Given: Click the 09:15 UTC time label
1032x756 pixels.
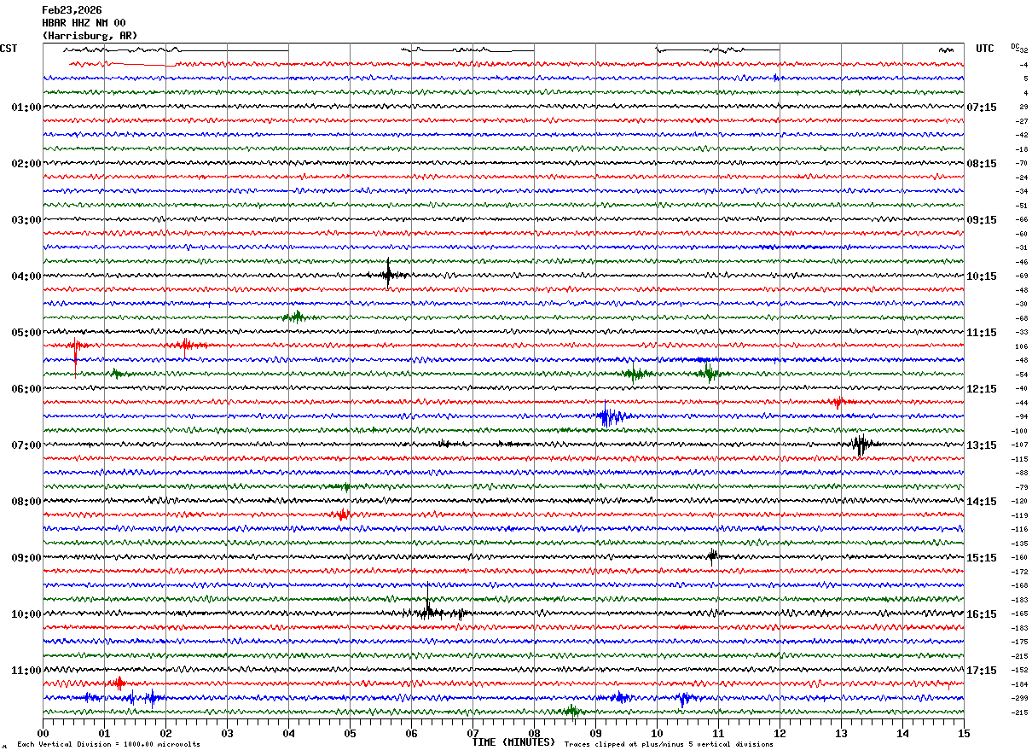Looking at the screenshot, I should [982, 220].
